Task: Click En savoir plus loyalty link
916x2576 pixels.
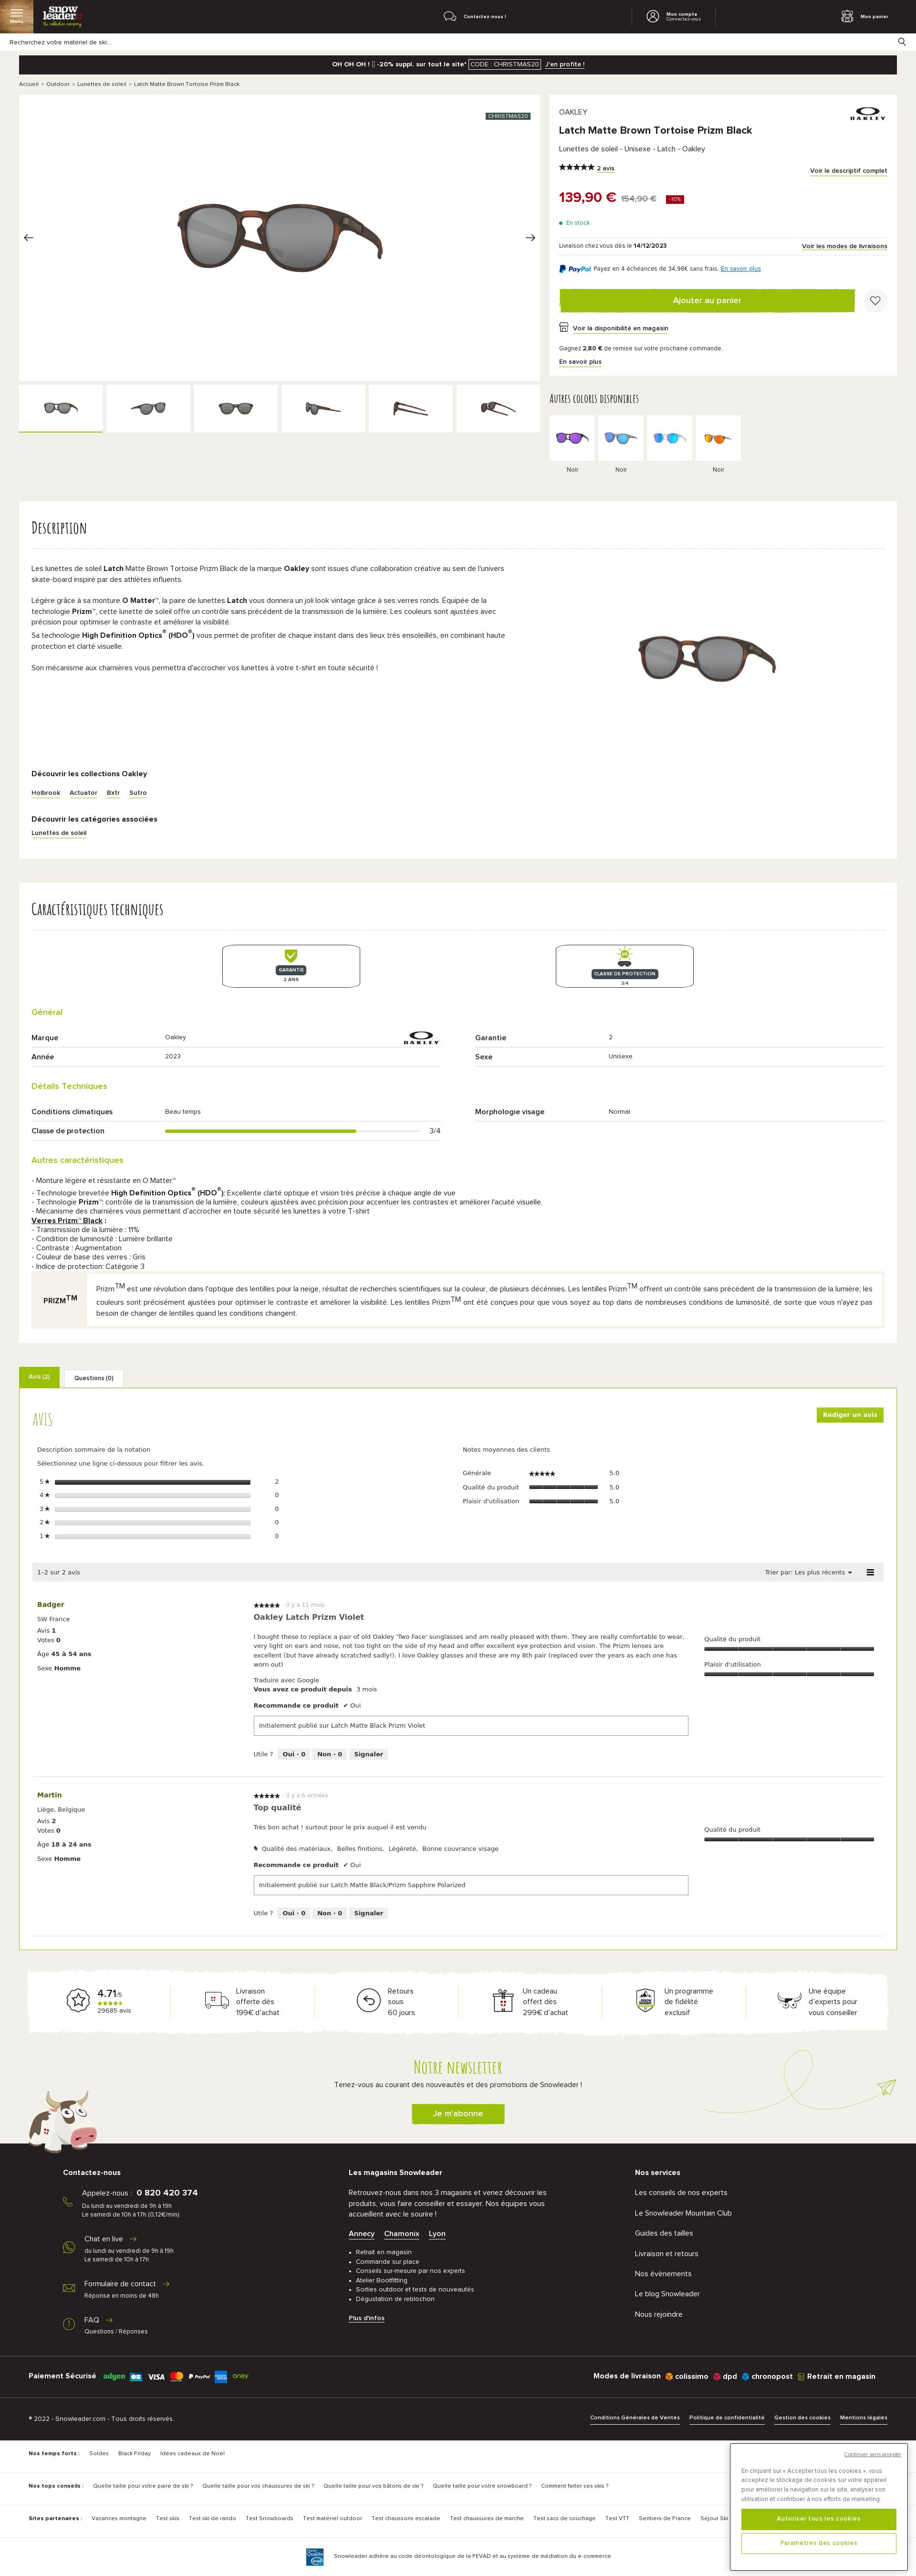Action: click(x=580, y=362)
